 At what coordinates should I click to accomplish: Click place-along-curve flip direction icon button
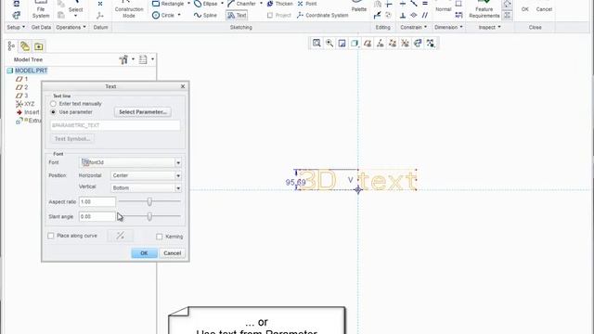pyautogui.click(x=120, y=236)
